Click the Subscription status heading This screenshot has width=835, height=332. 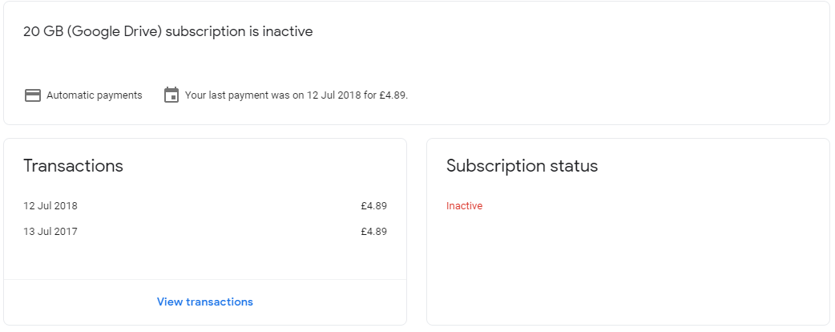tap(522, 166)
